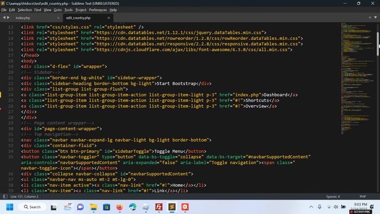Image resolution: width=380 pixels, height=214 pixels.
Task: Open File Explorer from the taskbar
Action: pos(94,207)
